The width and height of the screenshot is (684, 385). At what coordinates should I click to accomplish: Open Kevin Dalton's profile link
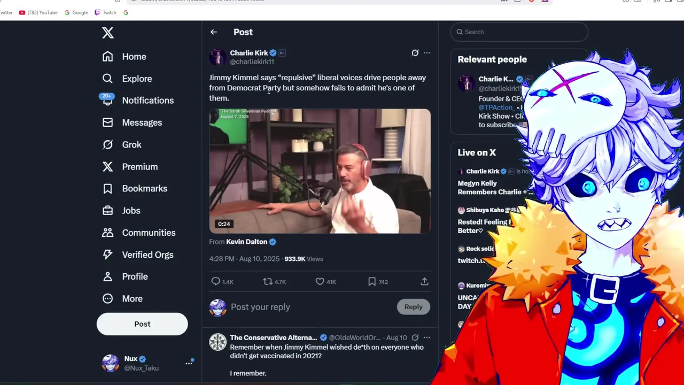tap(246, 242)
